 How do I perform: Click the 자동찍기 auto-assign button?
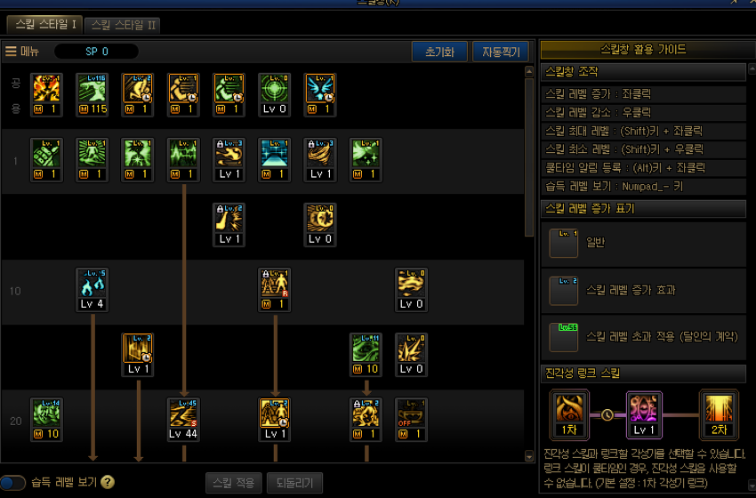[x=501, y=52]
